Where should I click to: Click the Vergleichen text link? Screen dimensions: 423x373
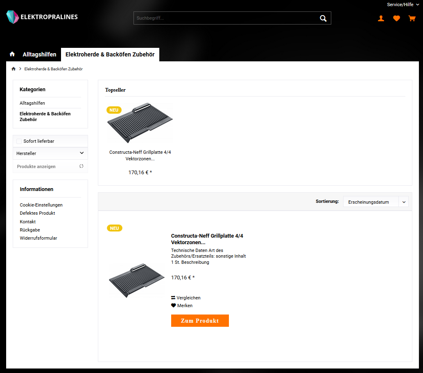point(189,298)
